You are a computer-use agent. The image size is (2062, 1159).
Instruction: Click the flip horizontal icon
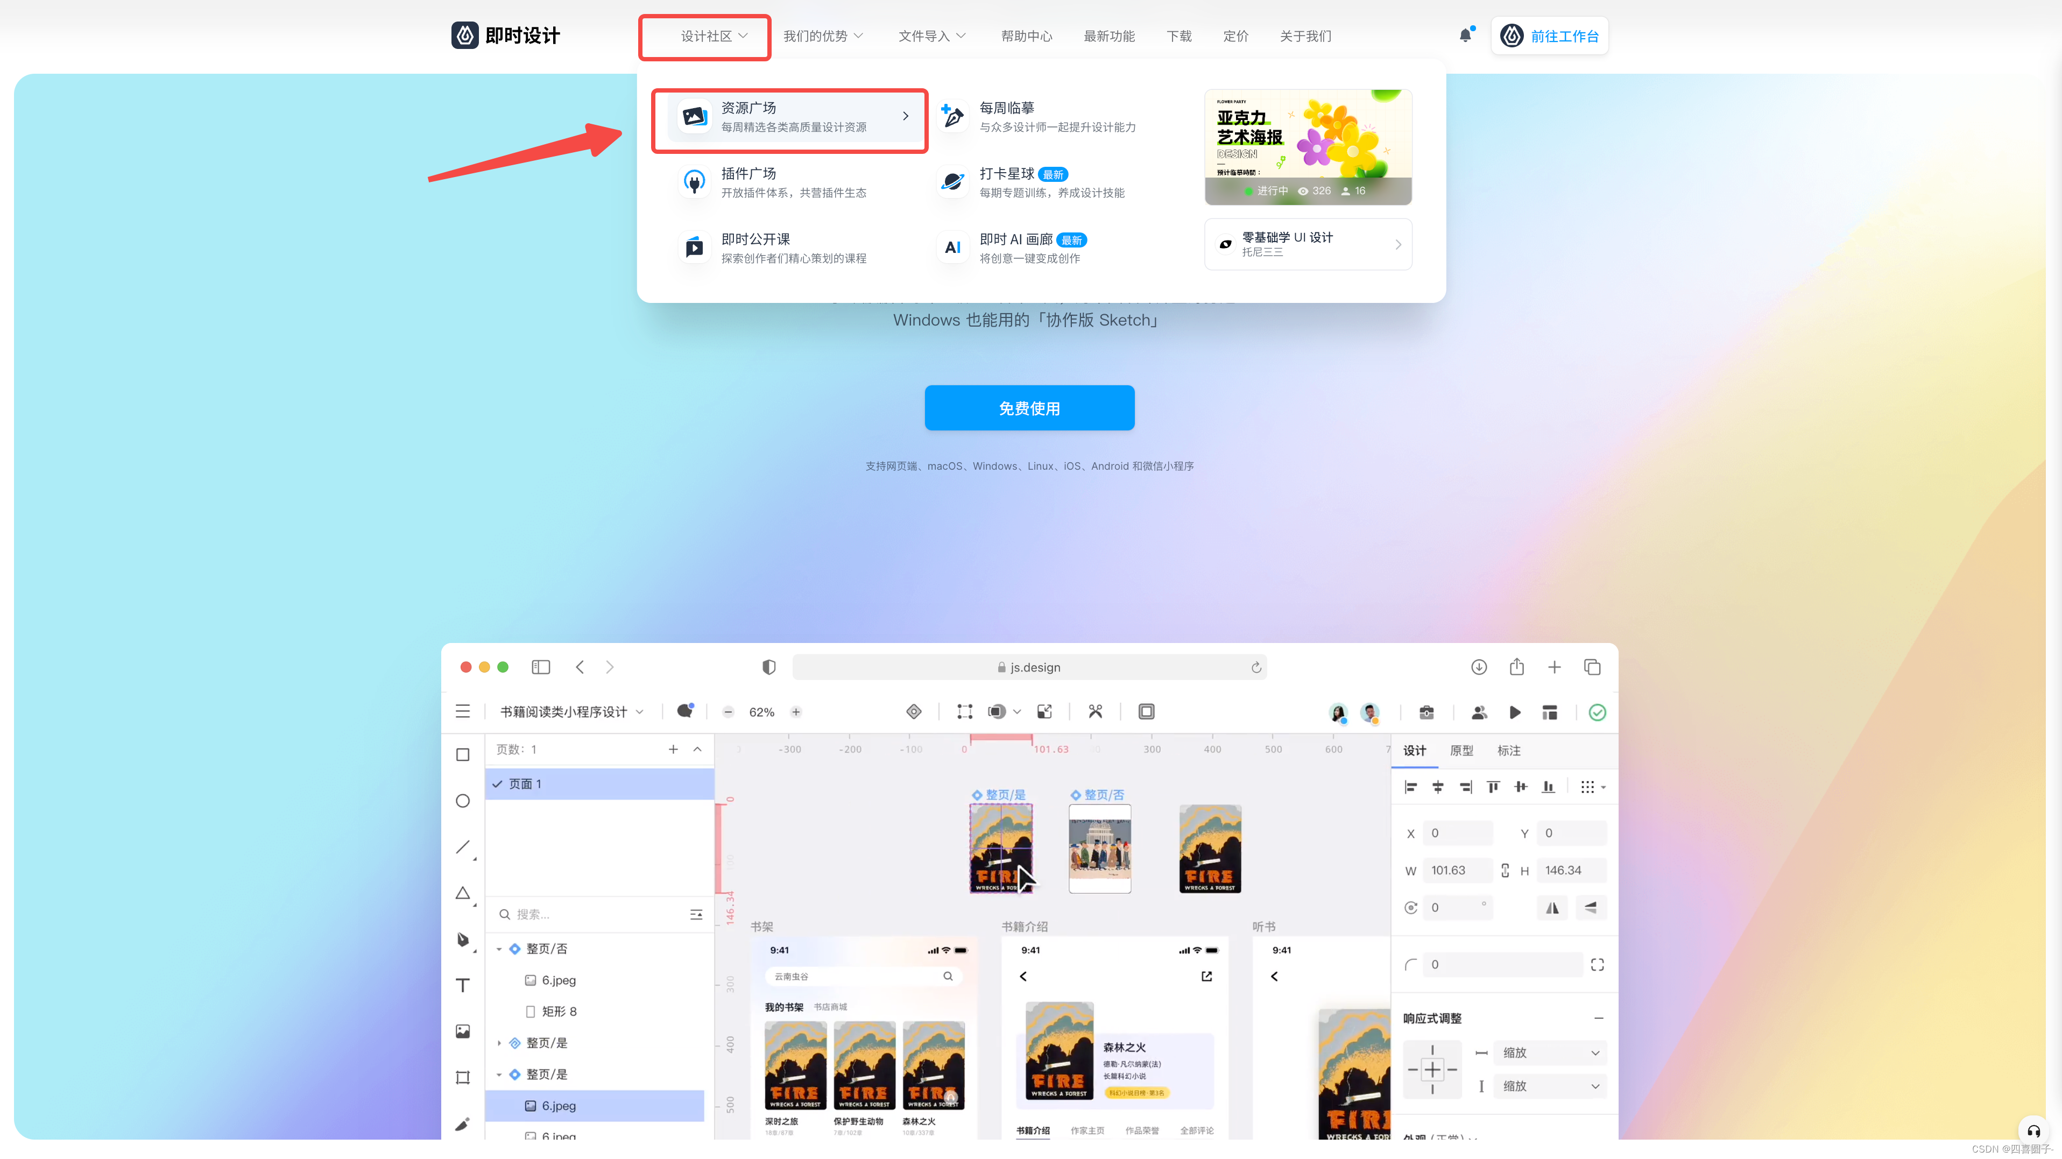tap(1552, 908)
